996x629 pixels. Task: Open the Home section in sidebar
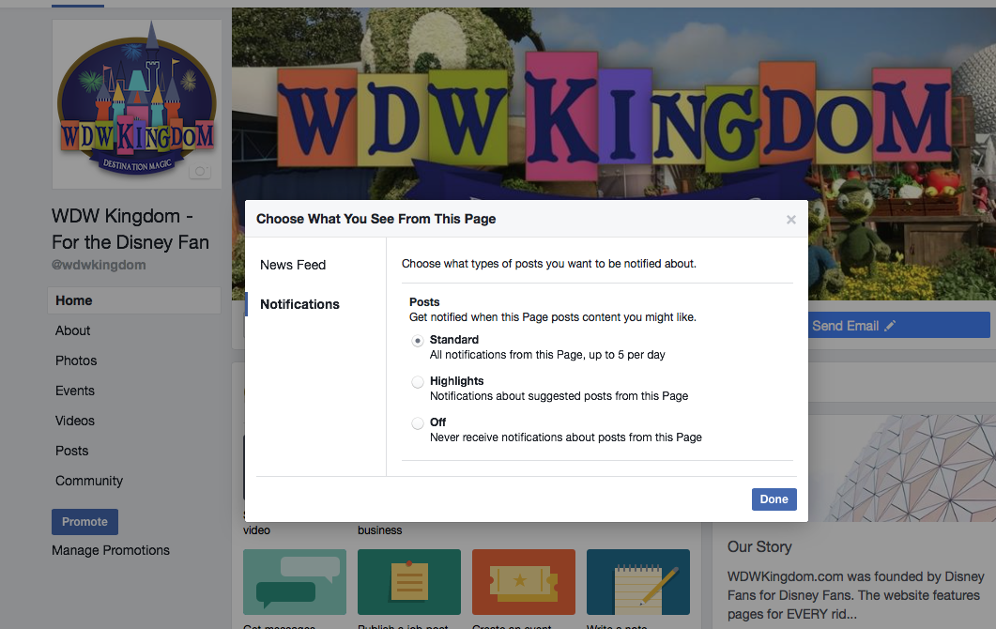click(134, 300)
